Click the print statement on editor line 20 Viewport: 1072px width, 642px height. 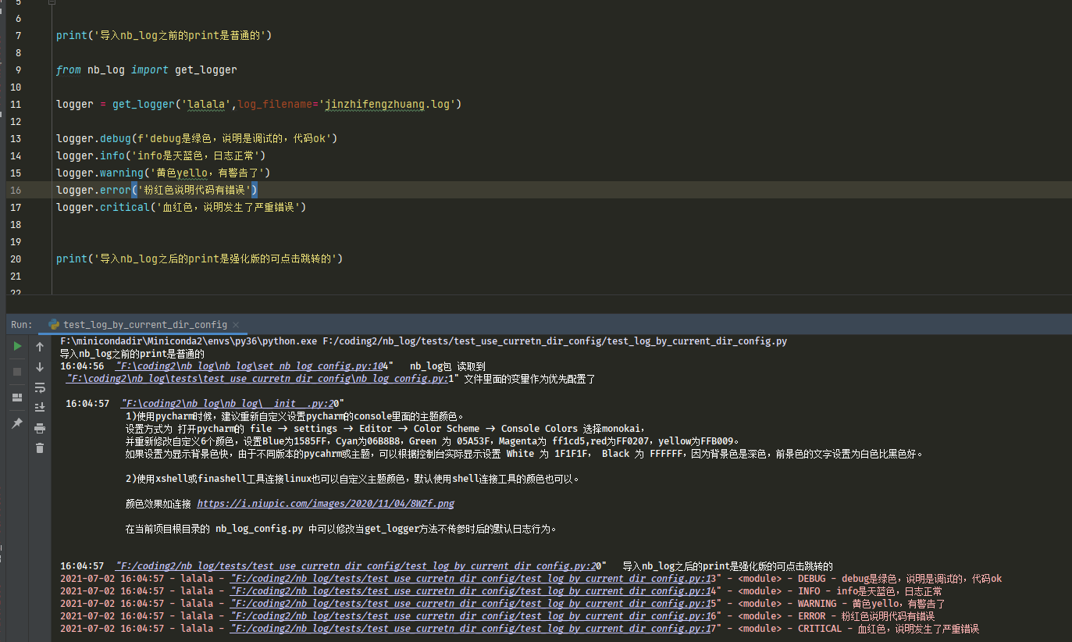[200, 259]
